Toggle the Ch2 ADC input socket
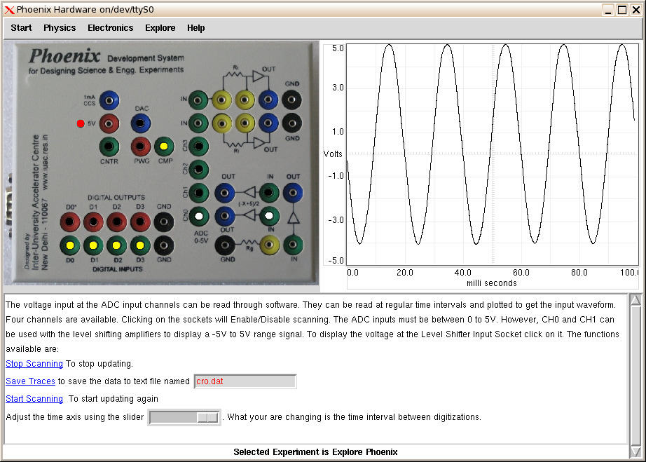 pos(199,170)
